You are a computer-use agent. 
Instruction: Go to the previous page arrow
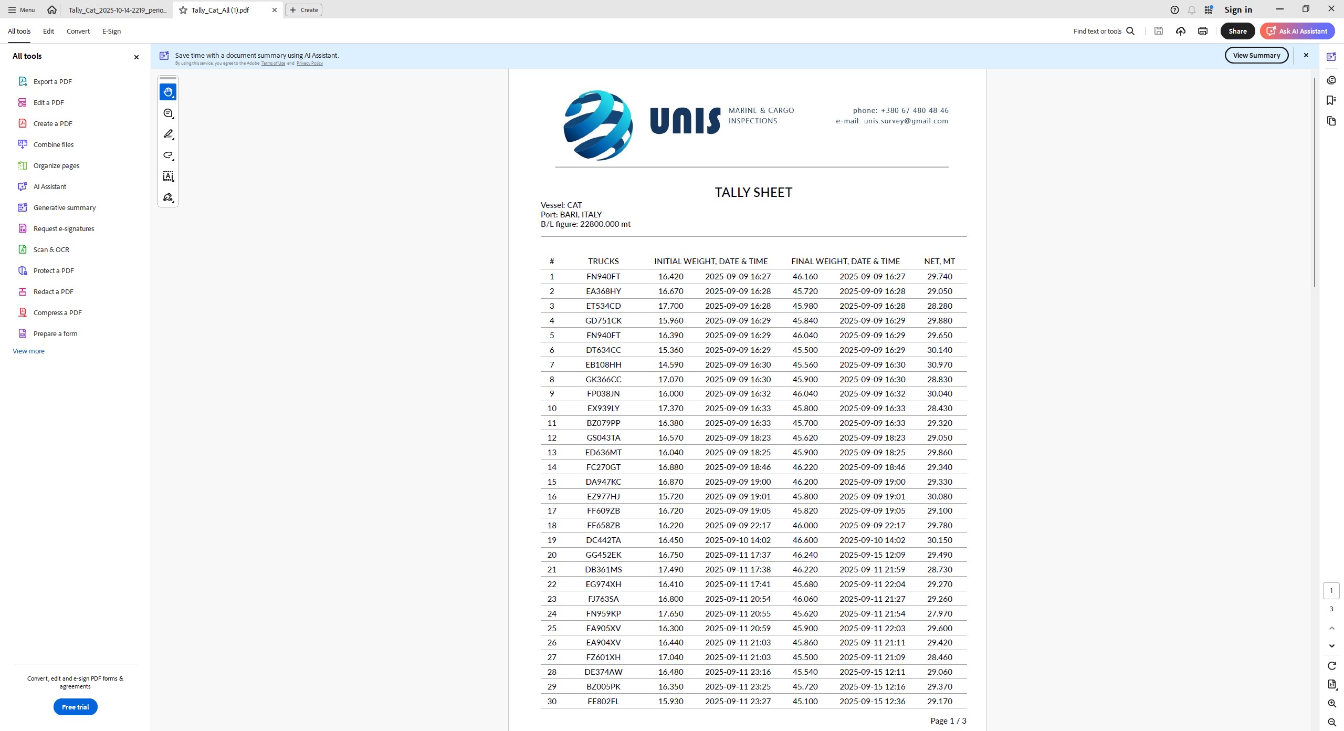pyautogui.click(x=1331, y=628)
